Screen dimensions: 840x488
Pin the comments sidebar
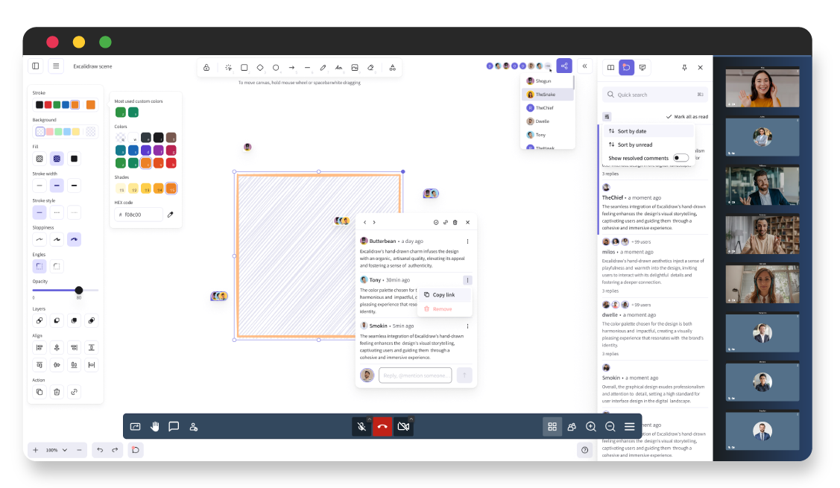pos(684,68)
